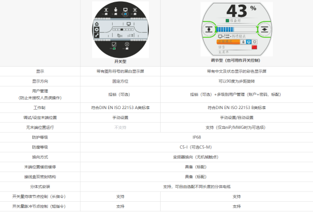Click the 调节型（也可用作开关控制）caption

(x=235, y=60)
